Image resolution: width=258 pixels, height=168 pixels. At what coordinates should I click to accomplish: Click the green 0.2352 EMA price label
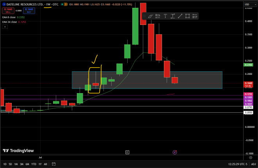point(248,65)
